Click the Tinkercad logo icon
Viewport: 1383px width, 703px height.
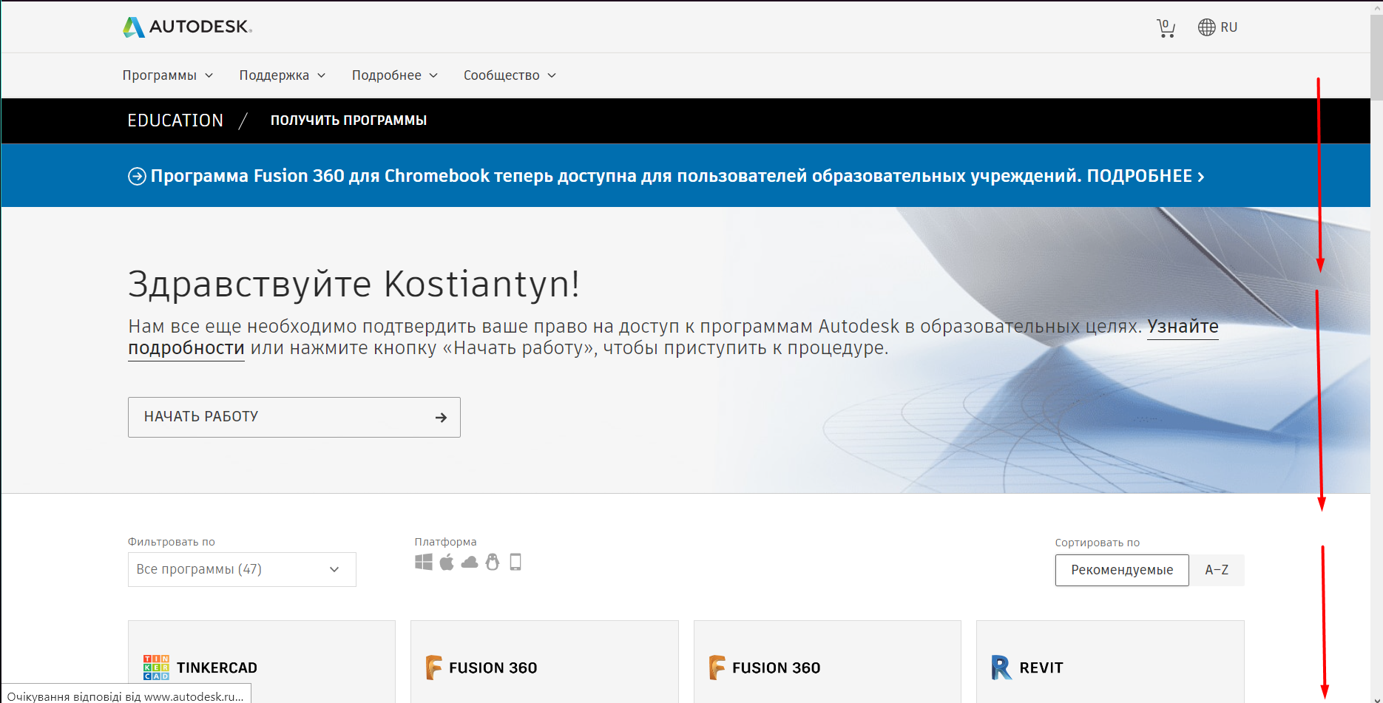pyautogui.click(x=156, y=668)
